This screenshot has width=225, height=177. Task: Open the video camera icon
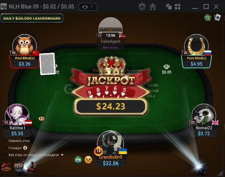click(78, 160)
